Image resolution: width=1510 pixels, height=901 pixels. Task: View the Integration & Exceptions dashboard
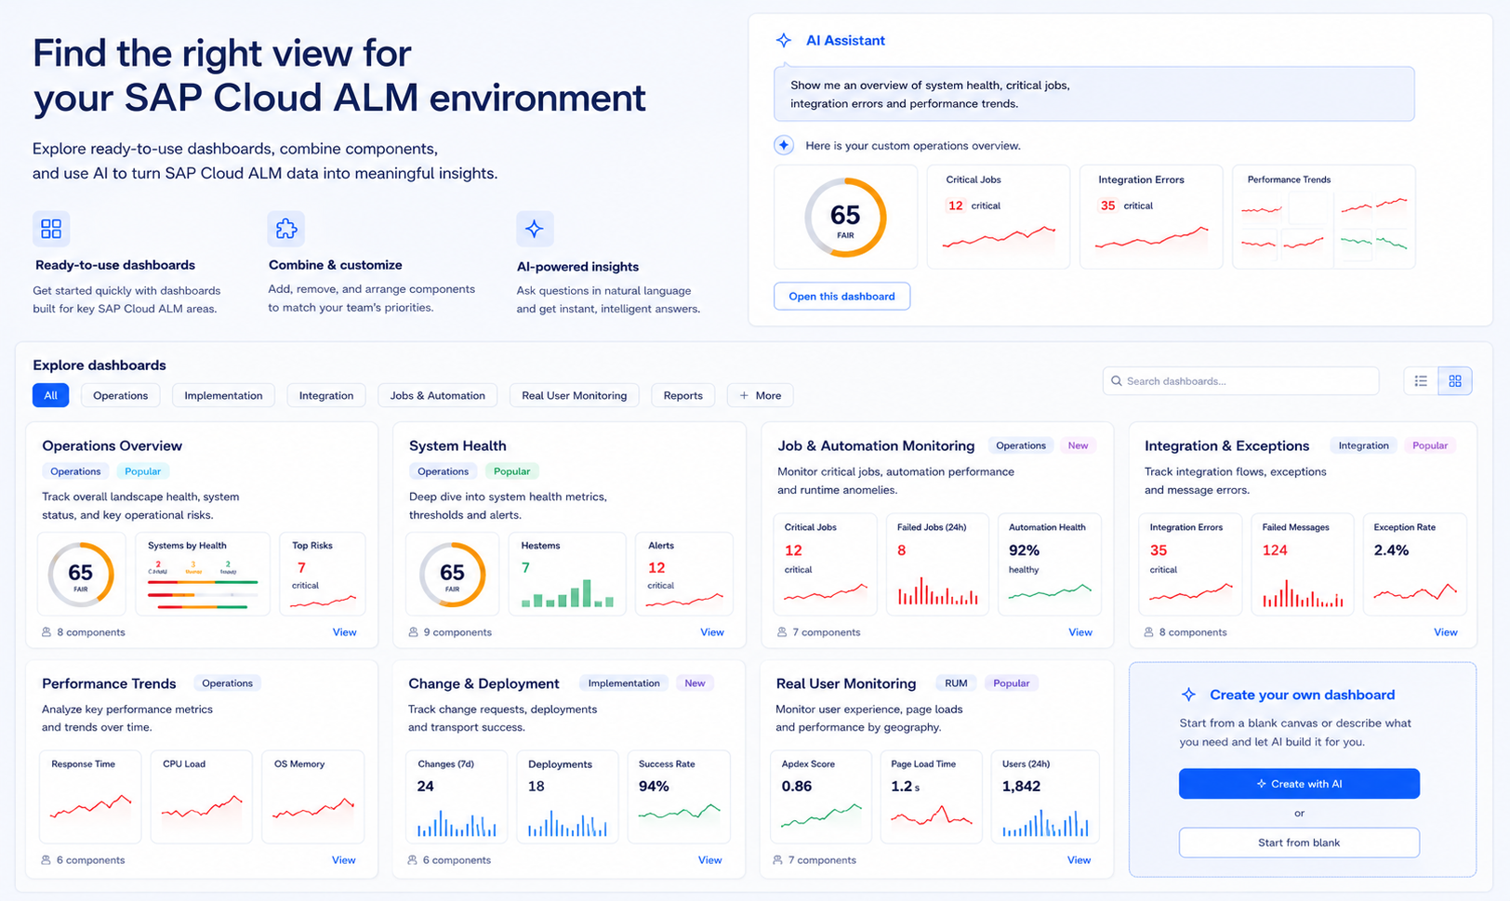1446,632
